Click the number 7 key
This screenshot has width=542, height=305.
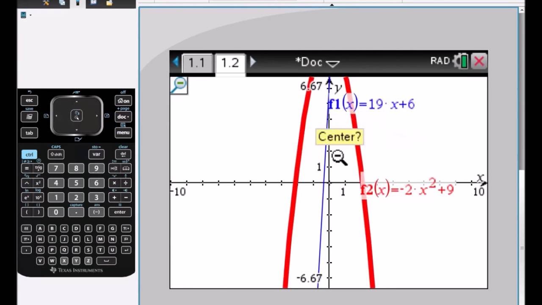pos(56,169)
